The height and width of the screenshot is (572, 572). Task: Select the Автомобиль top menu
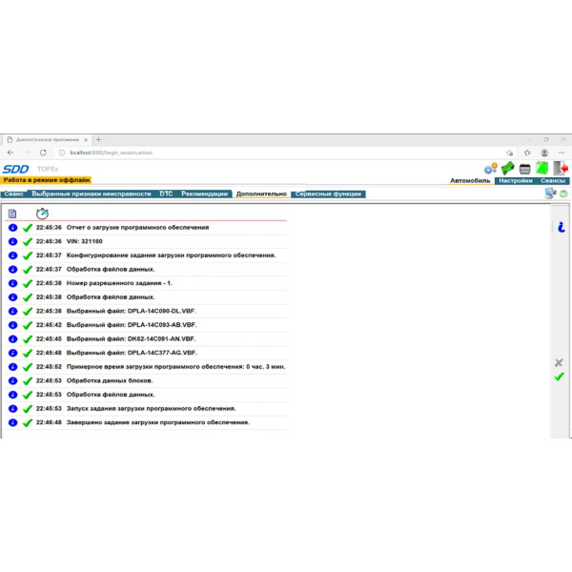click(470, 180)
